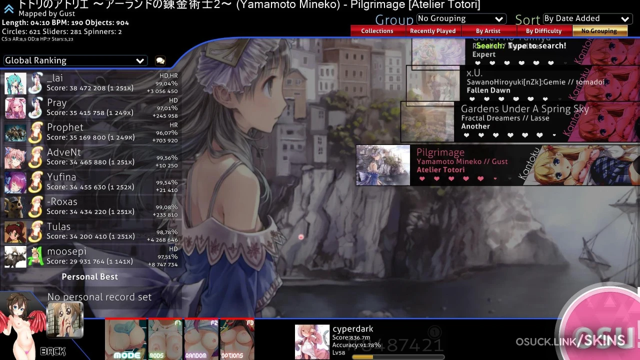Click the Personal Best heading
640x360 pixels.
pyautogui.click(x=90, y=276)
